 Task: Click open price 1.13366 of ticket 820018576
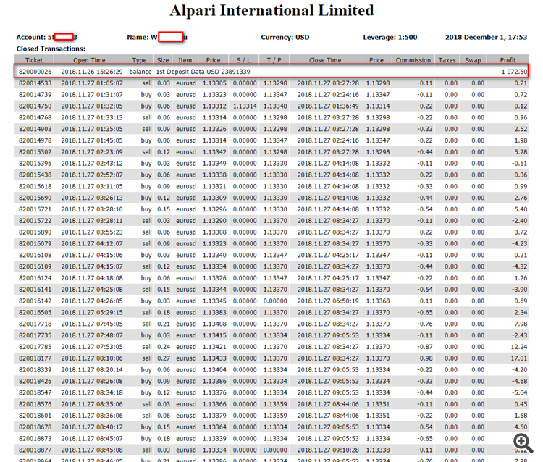[x=214, y=404]
